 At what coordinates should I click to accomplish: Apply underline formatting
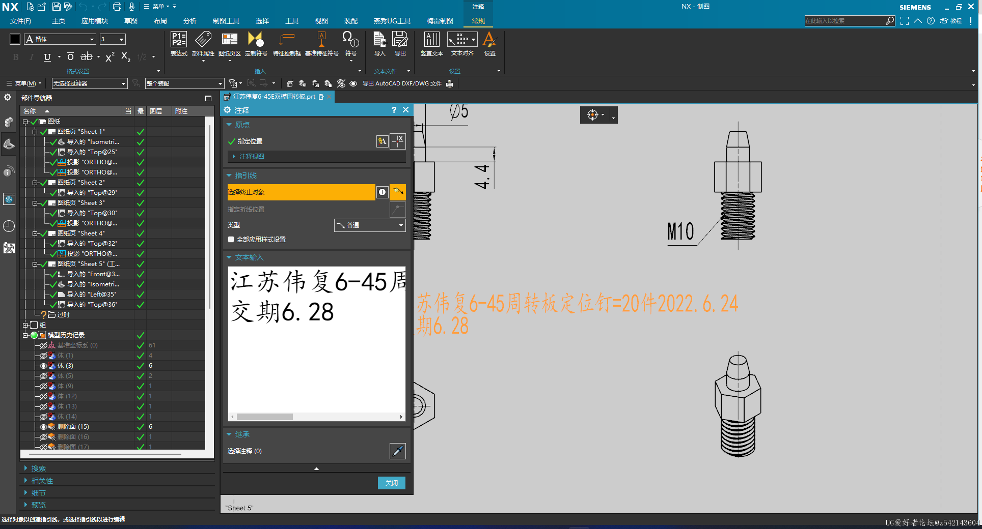47,57
